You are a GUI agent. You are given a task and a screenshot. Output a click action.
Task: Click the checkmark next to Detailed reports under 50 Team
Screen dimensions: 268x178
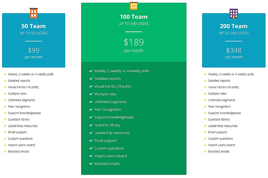click(5, 81)
